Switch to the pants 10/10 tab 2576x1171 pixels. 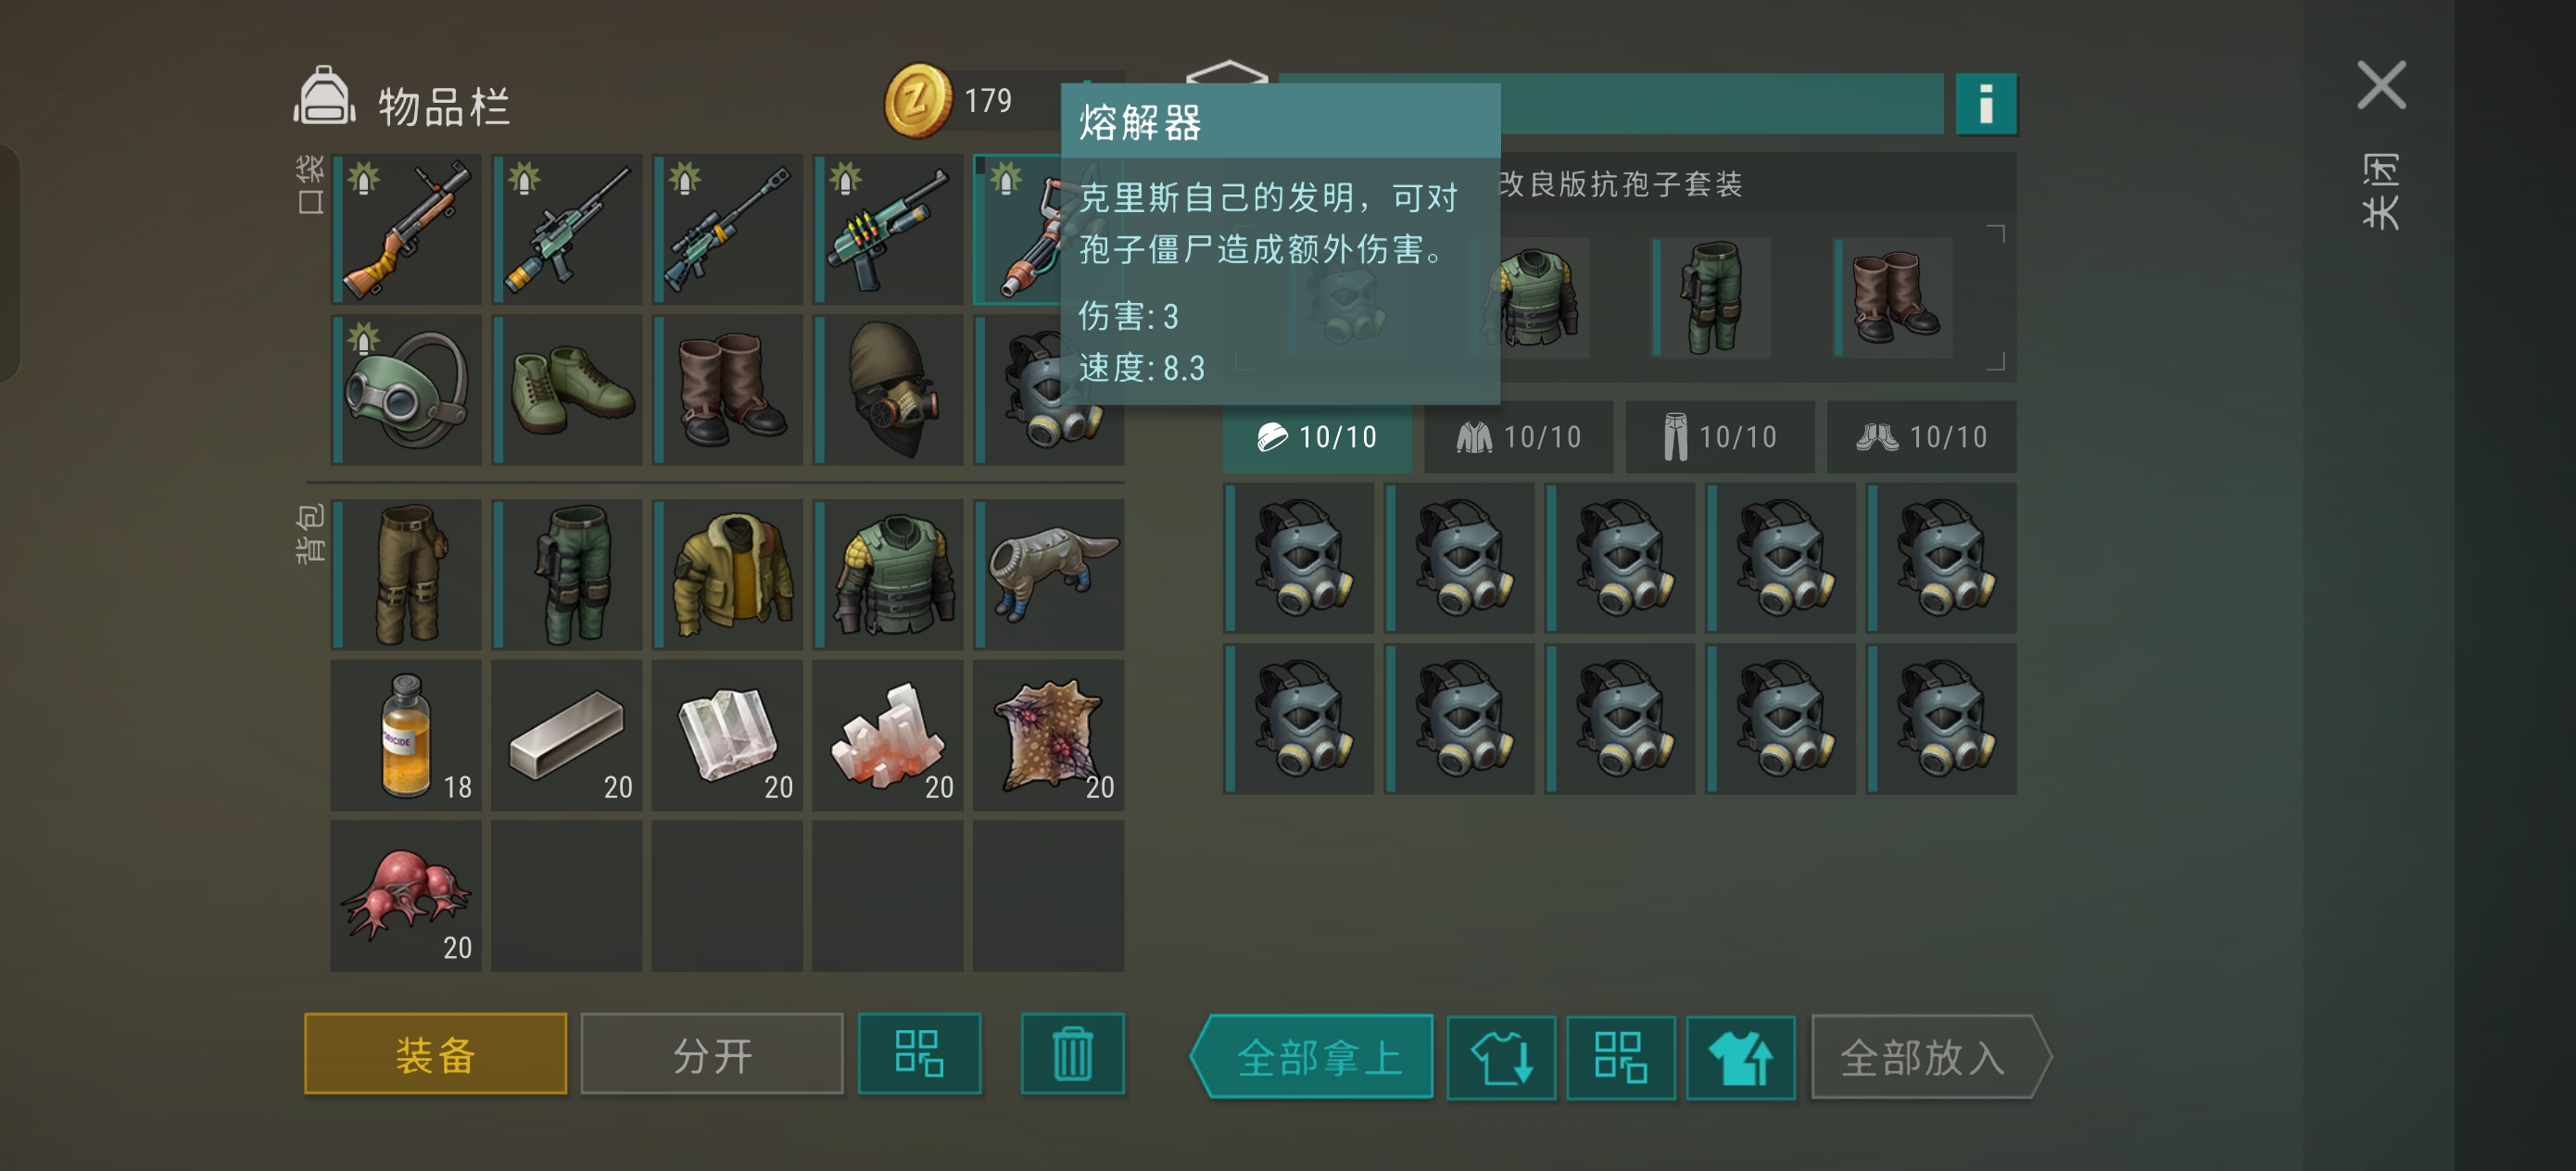coord(1720,437)
